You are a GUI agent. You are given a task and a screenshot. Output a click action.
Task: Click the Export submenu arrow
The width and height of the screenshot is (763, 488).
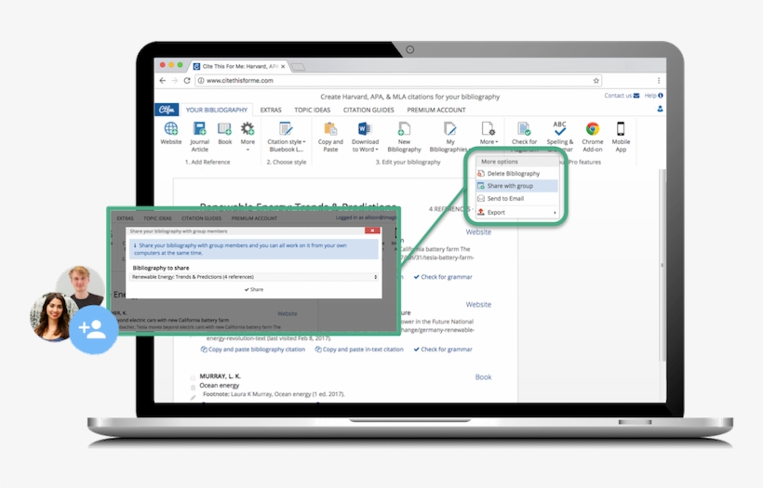point(555,213)
